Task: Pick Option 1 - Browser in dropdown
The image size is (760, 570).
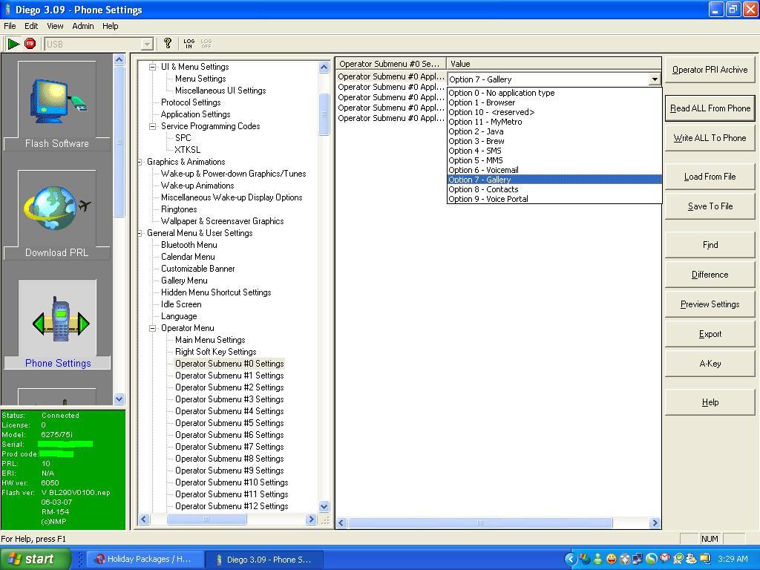Action: [482, 102]
